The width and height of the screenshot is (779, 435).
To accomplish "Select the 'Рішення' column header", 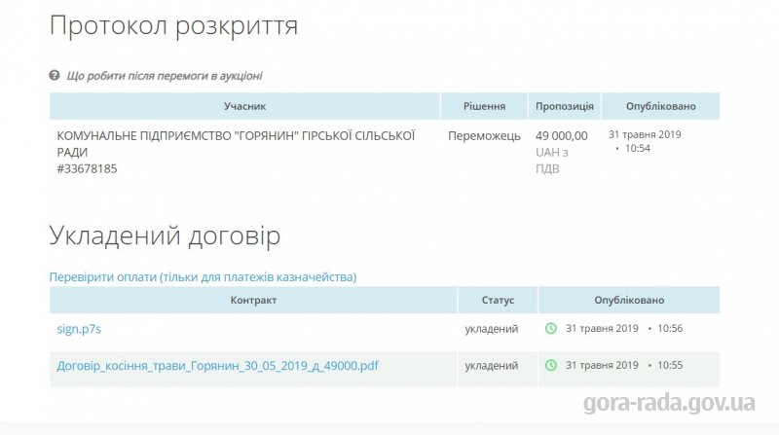I will pyautogui.click(x=484, y=106).
